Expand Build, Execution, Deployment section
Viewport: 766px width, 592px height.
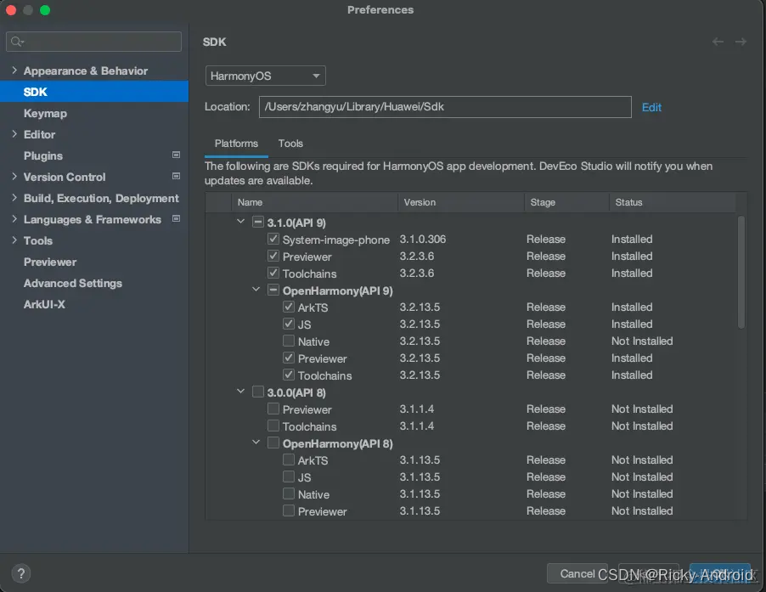14,198
